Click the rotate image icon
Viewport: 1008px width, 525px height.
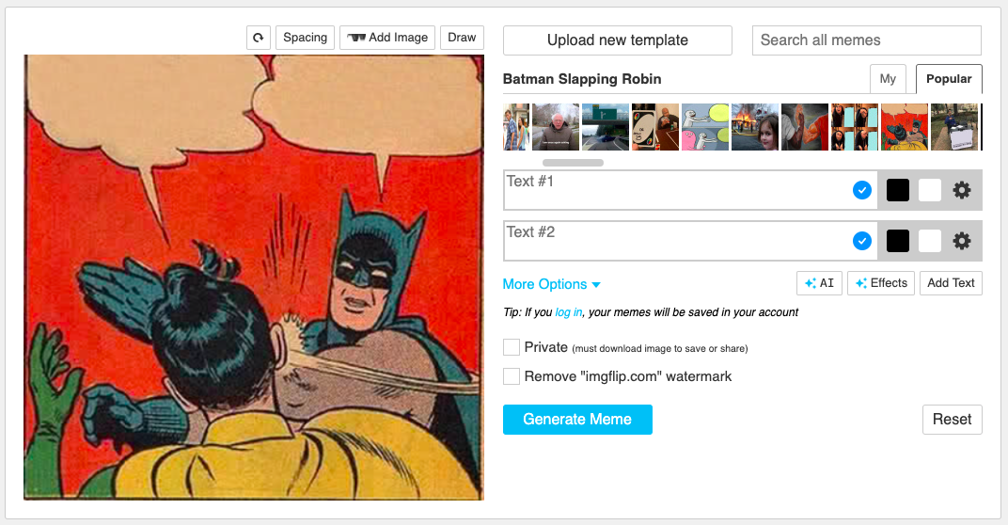pyautogui.click(x=259, y=38)
